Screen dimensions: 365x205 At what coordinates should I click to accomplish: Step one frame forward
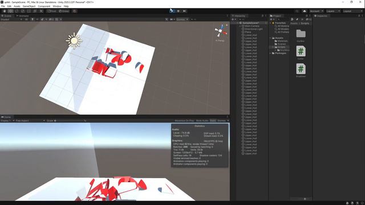tap(185, 11)
